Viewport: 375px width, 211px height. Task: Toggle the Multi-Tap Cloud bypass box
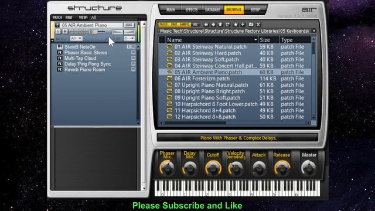pyautogui.click(x=133, y=58)
